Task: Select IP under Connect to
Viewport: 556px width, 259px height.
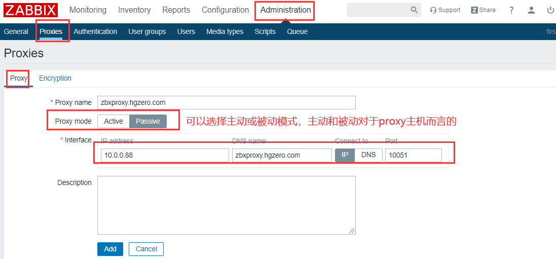Action: (x=345, y=155)
